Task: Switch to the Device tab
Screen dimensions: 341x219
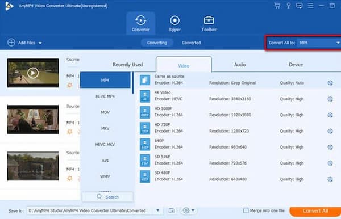Action: [x=296, y=65]
